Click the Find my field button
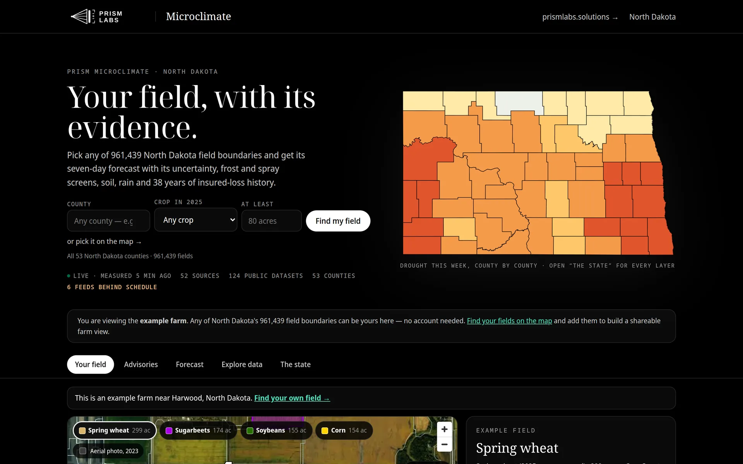This screenshot has width=743, height=464. tap(338, 221)
